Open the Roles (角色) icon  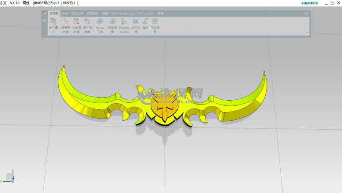click(146, 24)
